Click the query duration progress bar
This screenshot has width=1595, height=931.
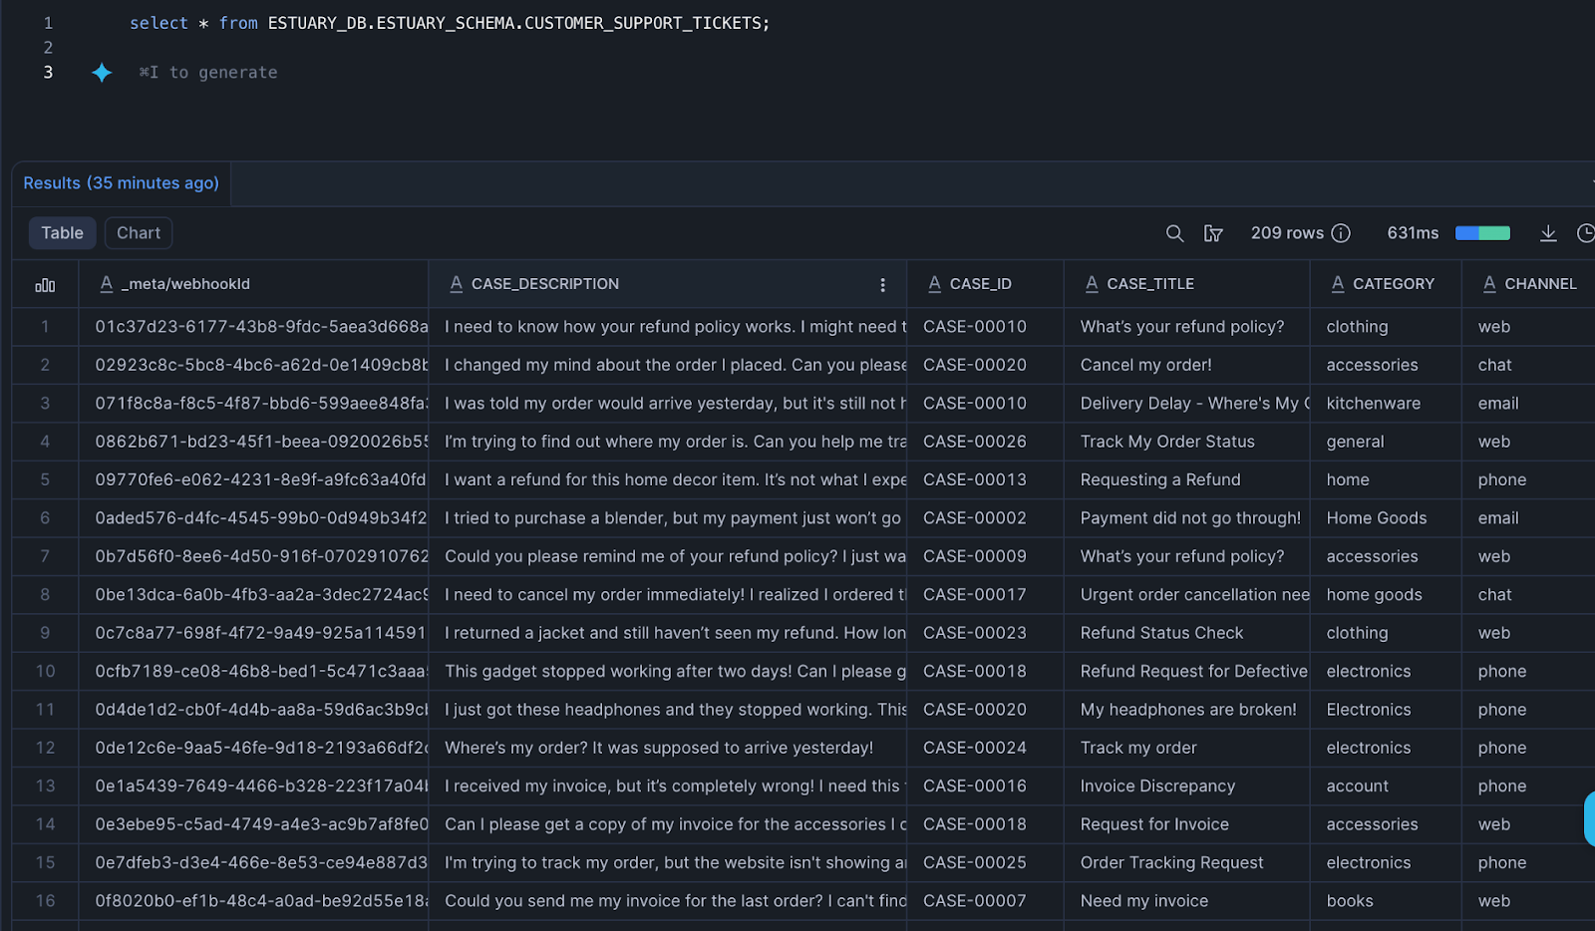1482,232
